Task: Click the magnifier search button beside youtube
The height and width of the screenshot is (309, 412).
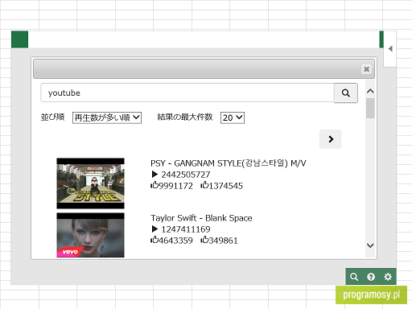Action: click(346, 93)
